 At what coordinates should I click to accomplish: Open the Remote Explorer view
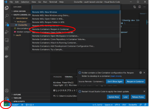7,40
